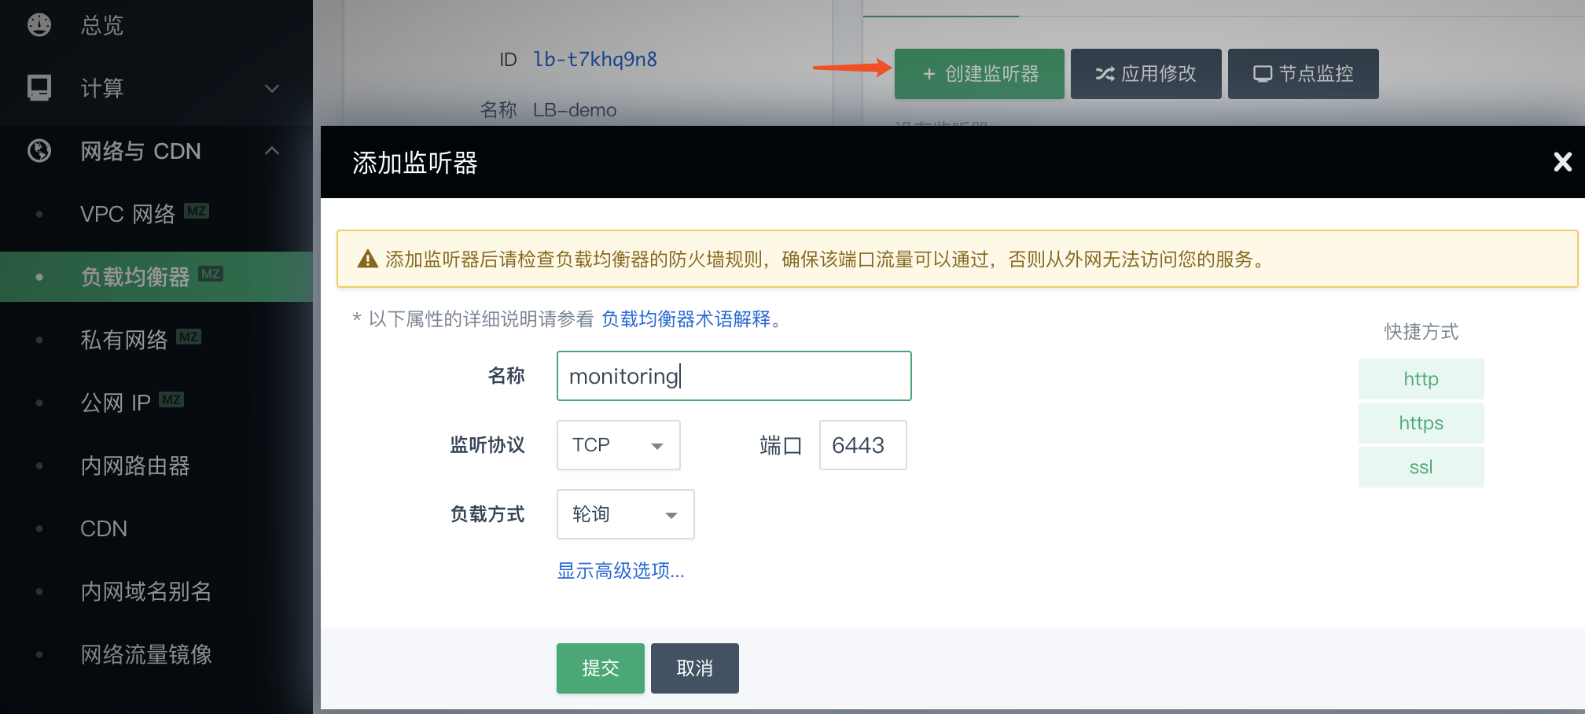Click the plus icon on 创建监听器 button
The width and height of the screenshot is (1585, 714).
pos(929,74)
